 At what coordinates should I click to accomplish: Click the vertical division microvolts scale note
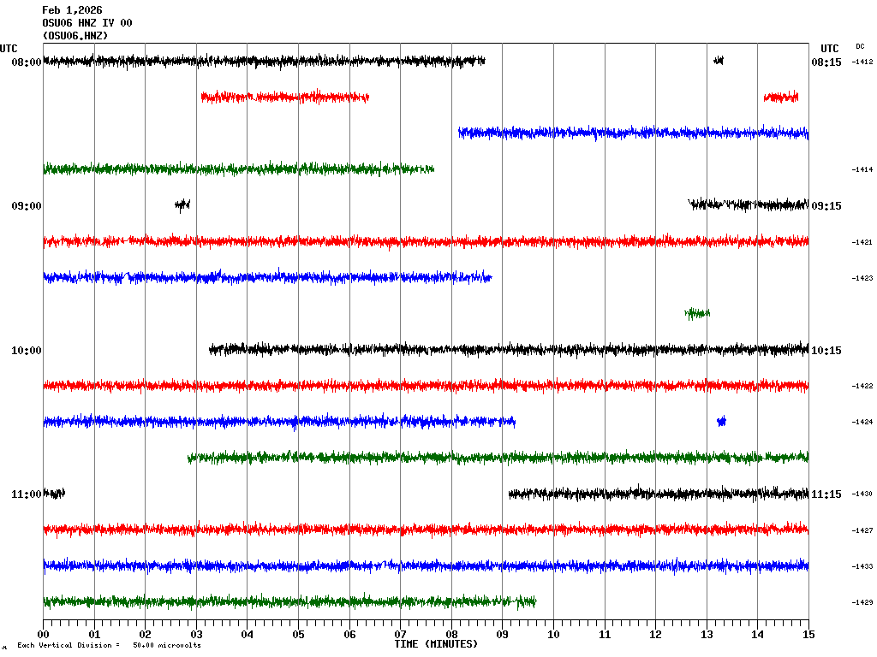coord(109,646)
